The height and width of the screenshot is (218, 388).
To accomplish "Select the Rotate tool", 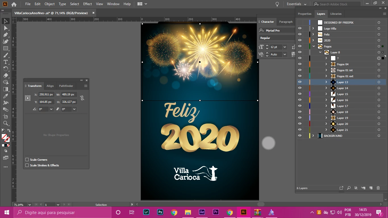I will click(x=5, y=69).
